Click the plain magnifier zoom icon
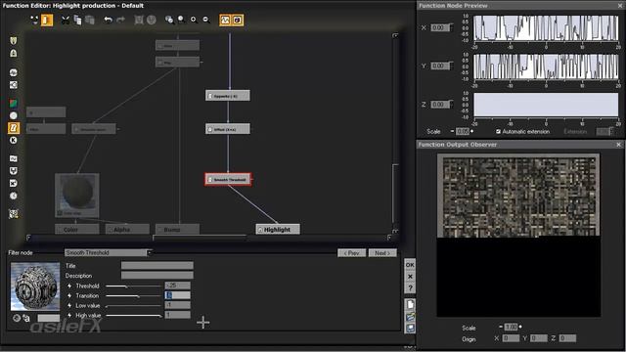Screen dimensions: 626x352 tap(182, 20)
